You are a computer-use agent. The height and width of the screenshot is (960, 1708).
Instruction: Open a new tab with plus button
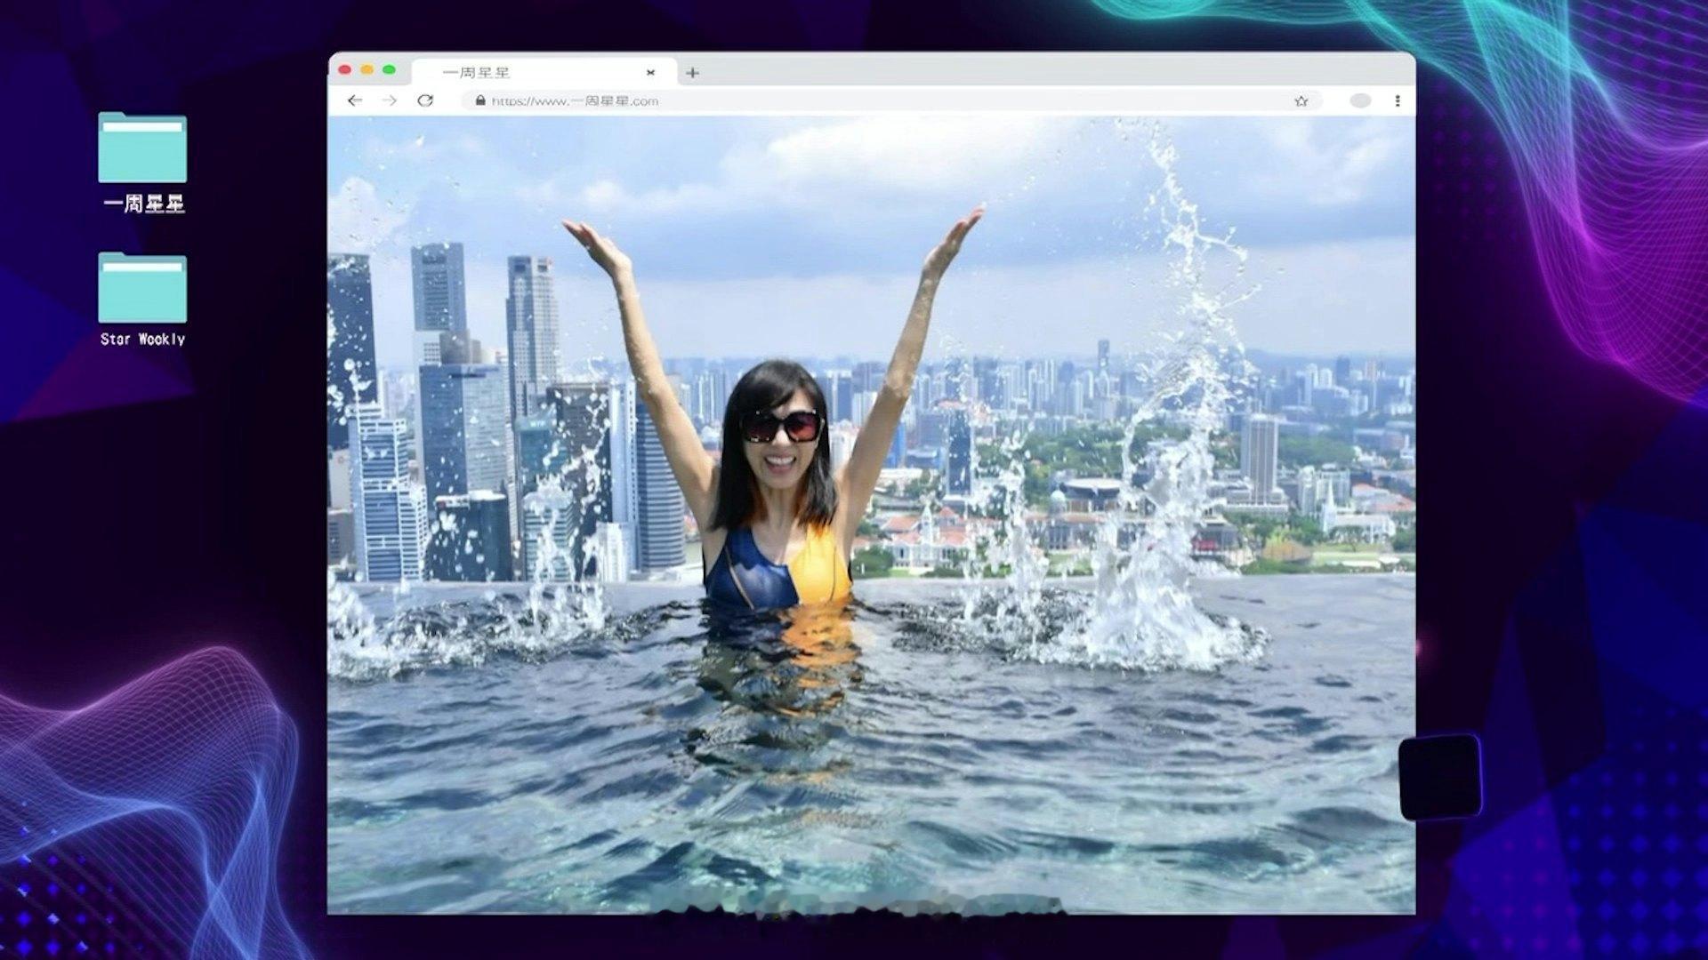[x=692, y=73]
